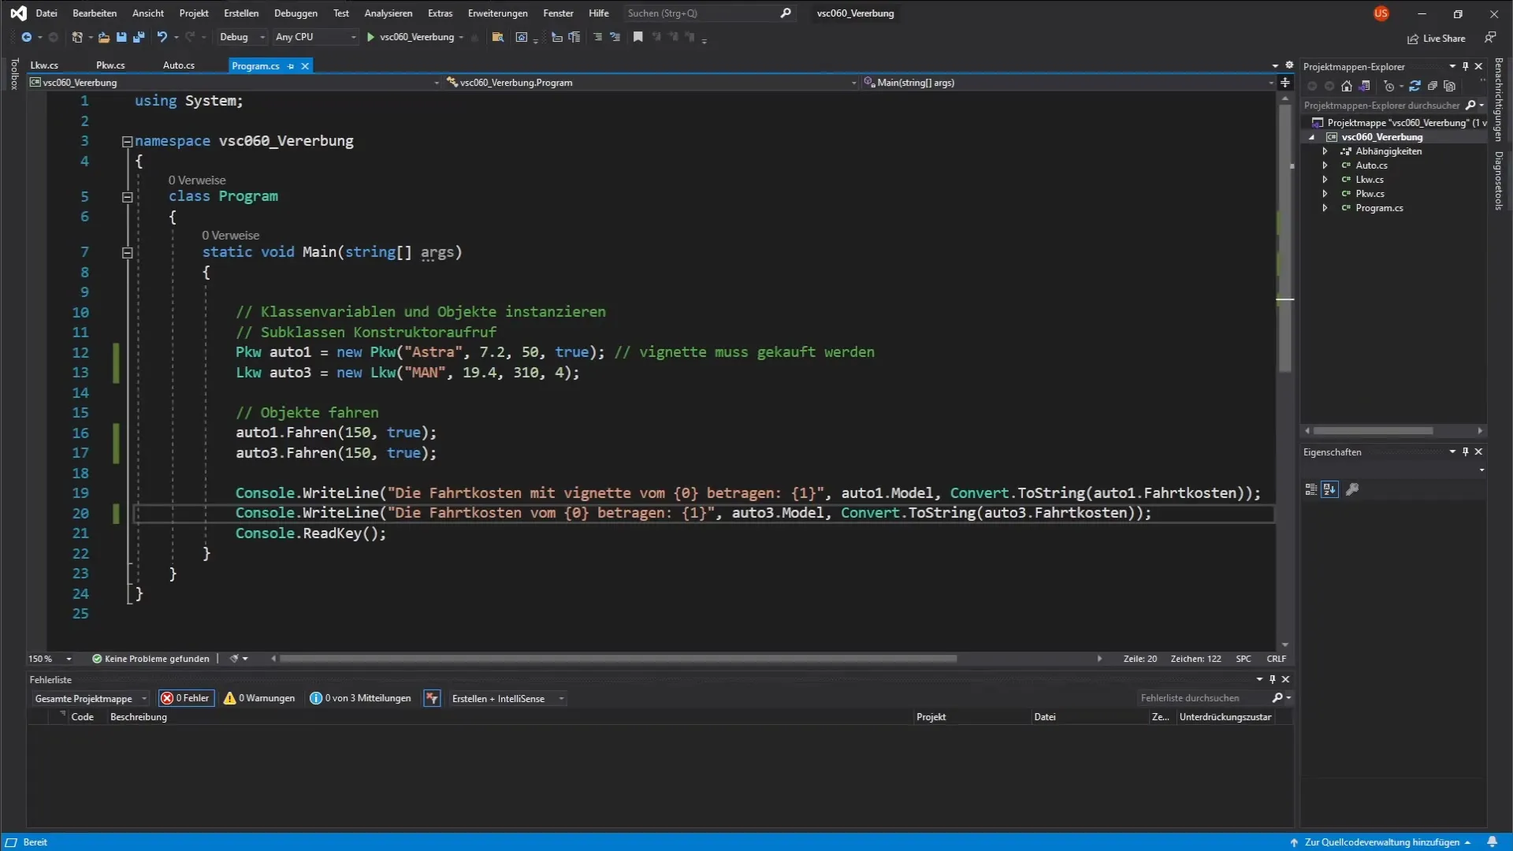Image resolution: width=1513 pixels, height=851 pixels.
Task: Toggle a bookmark with the bookmark icon
Action: [638, 37]
